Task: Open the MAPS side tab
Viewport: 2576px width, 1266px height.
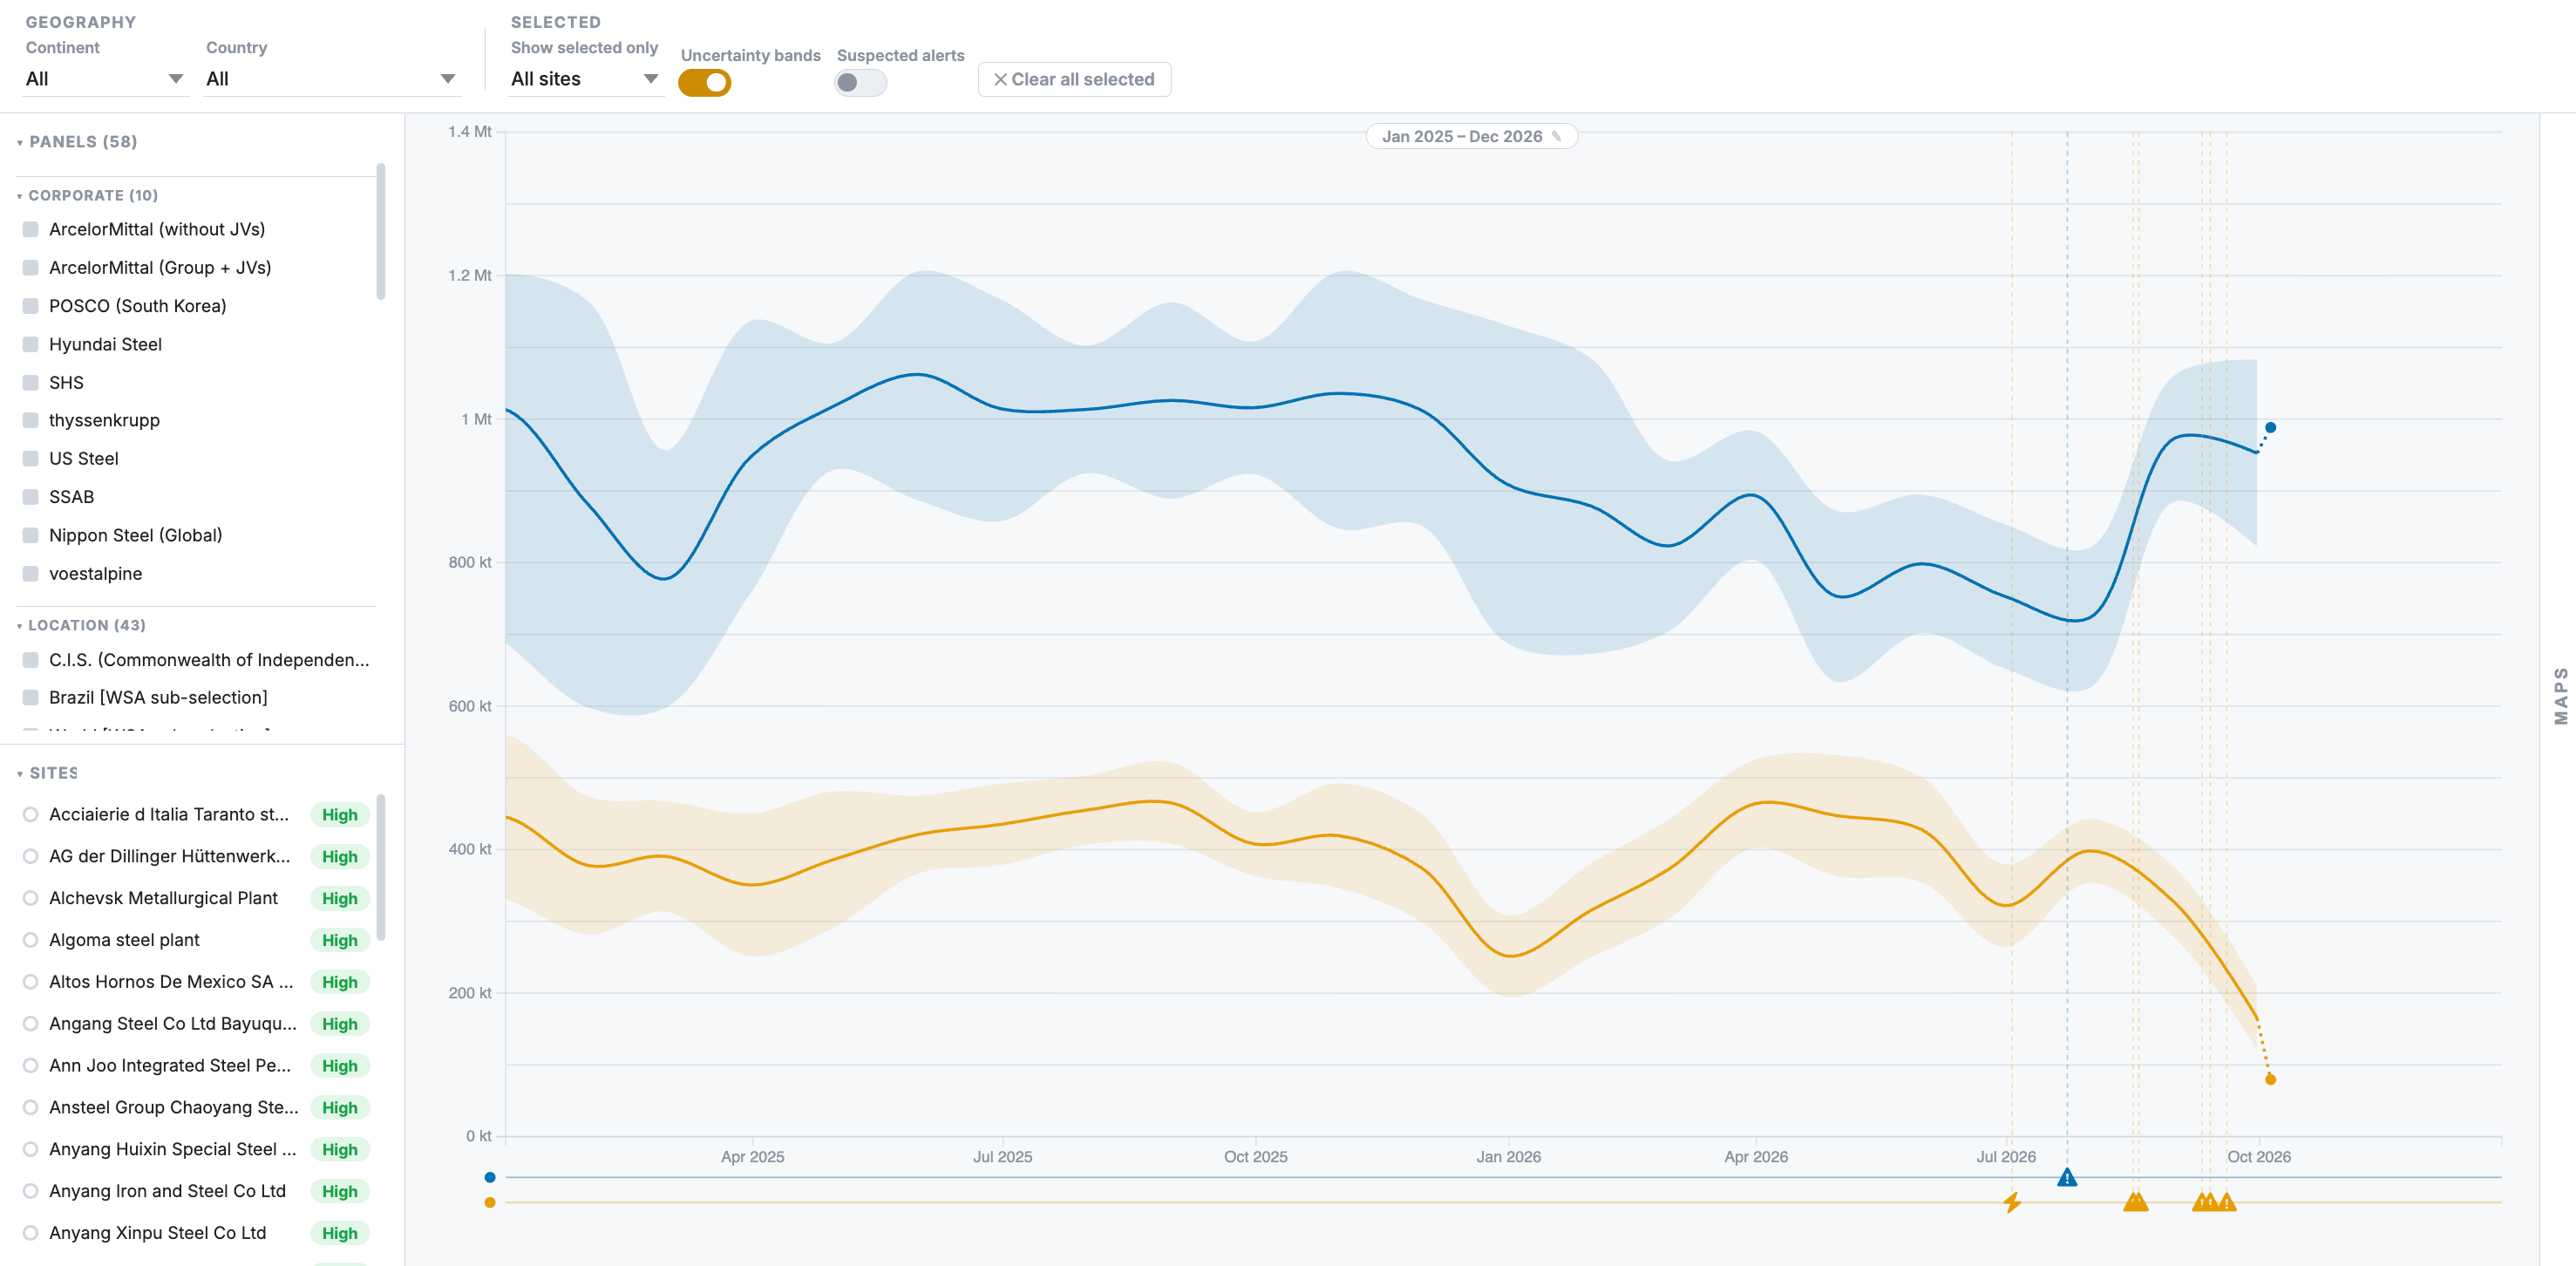Action: click(2560, 695)
